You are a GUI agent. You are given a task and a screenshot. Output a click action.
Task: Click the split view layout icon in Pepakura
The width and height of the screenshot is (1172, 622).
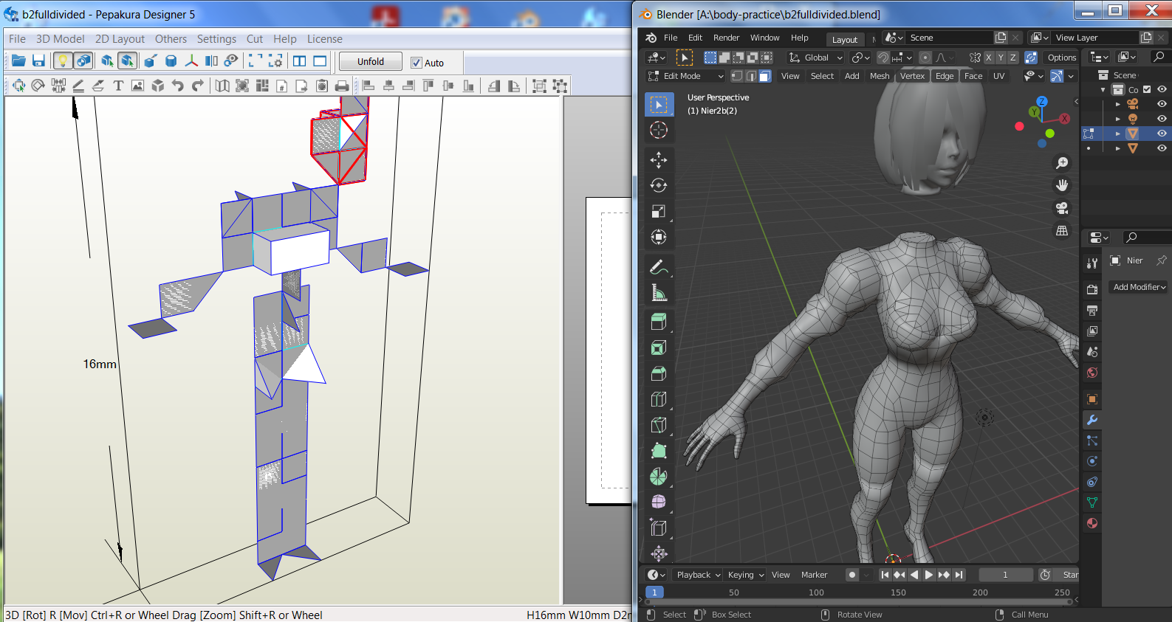click(x=299, y=61)
